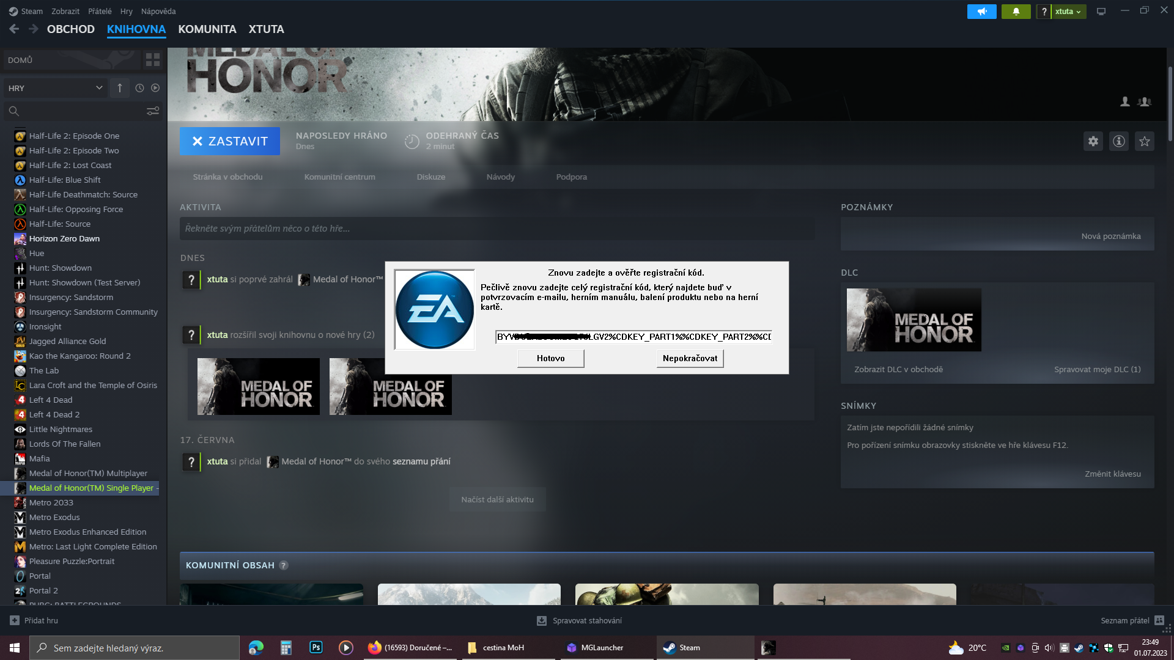Open Stránka v obchodu link
1174x660 pixels.
point(228,177)
